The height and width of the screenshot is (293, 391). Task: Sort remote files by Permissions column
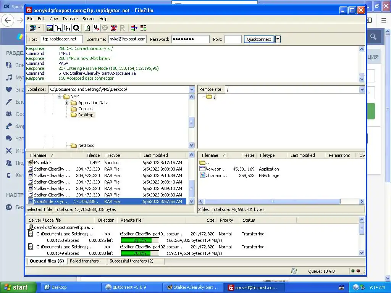(340, 155)
